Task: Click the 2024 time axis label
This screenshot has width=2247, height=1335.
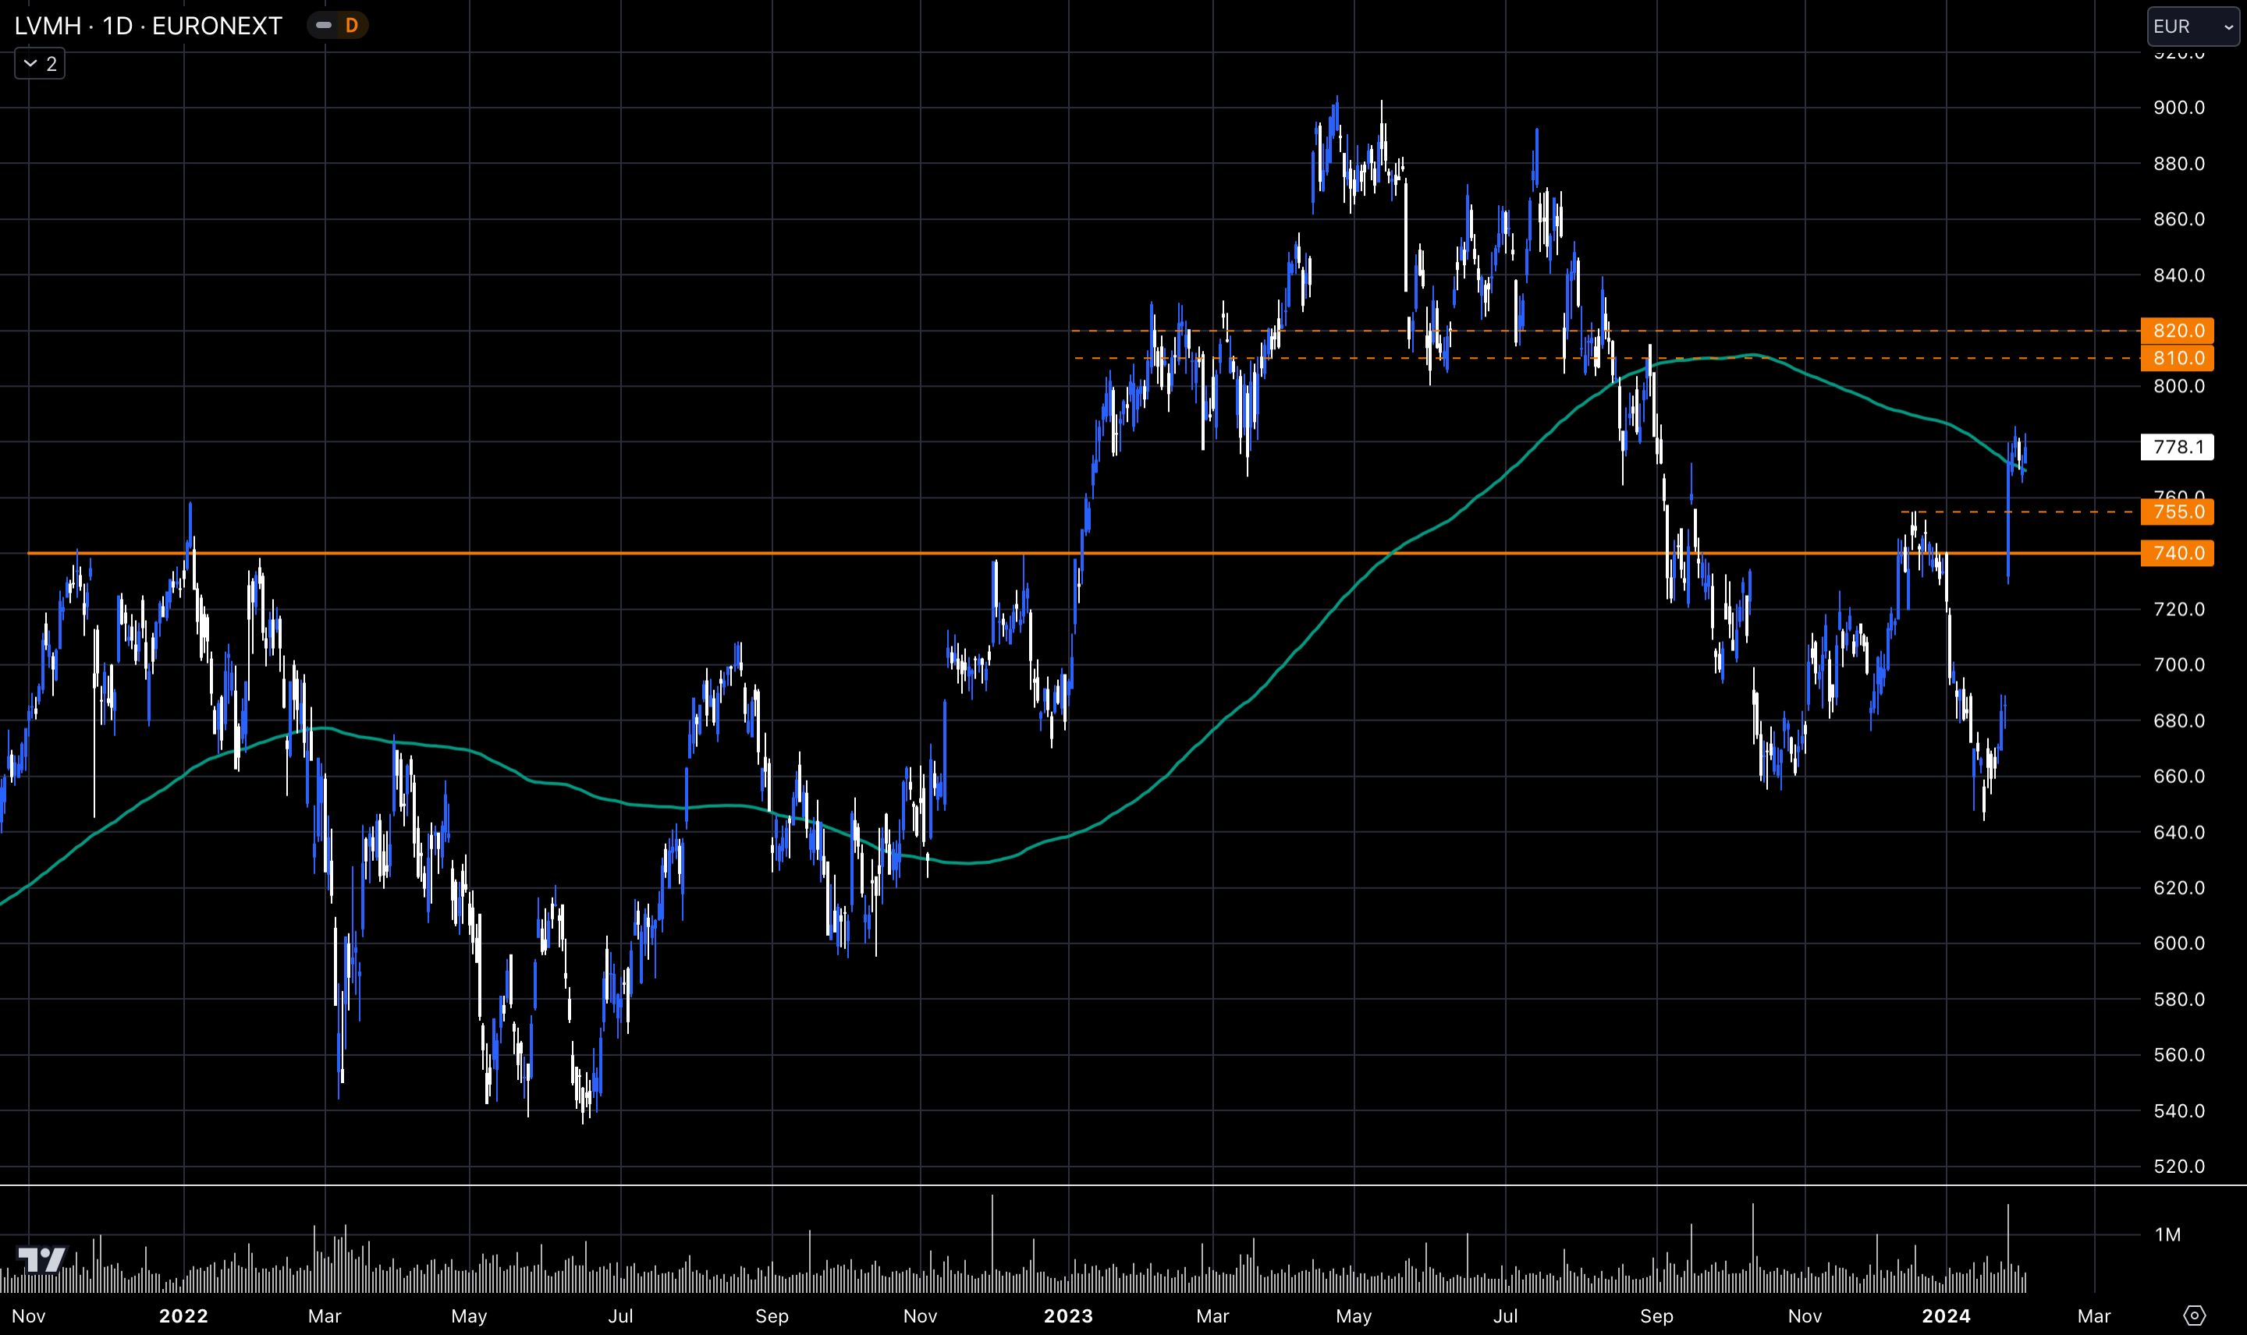Action: pos(1946,1316)
